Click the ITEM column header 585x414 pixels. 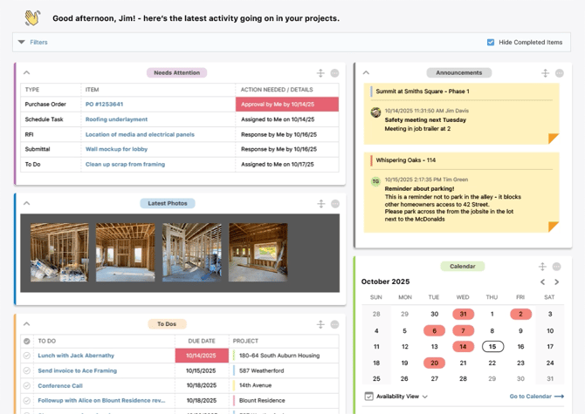click(93, 90)
